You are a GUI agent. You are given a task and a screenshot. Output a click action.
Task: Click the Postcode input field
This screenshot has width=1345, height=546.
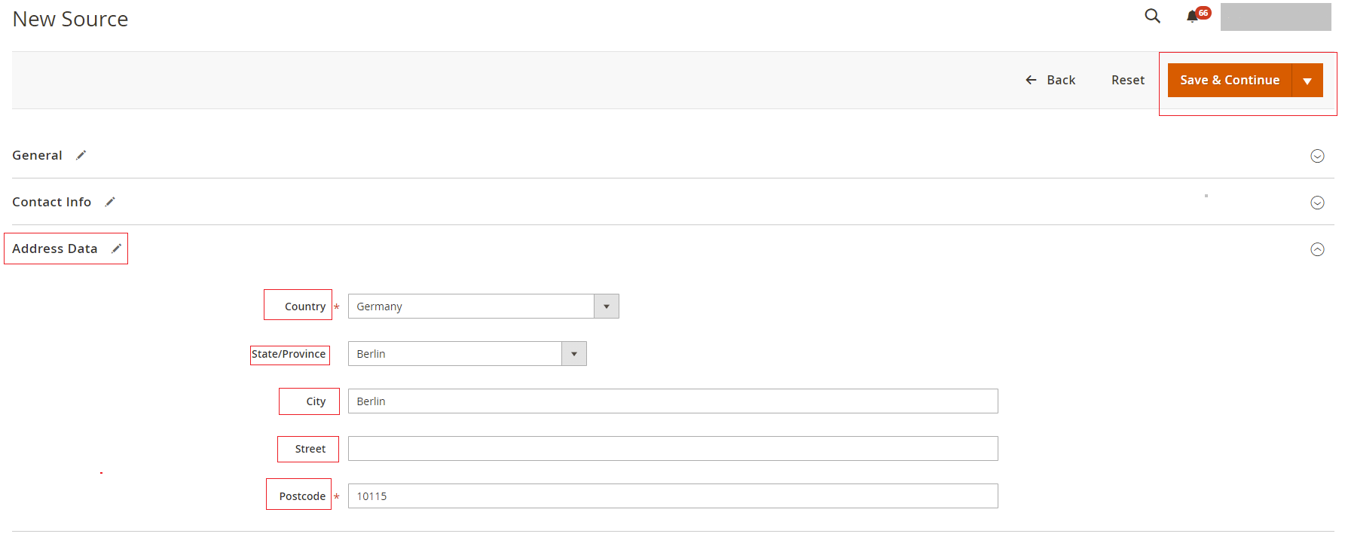(672, 496)
